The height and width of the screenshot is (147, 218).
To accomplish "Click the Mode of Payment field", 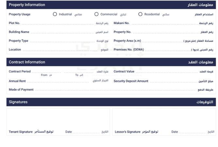I will click(116, 90).
